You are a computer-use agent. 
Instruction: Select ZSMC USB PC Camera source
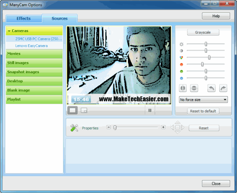(34, 39)
